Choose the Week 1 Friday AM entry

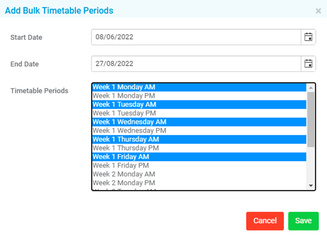pyautogui.click(x=199, y=157)
